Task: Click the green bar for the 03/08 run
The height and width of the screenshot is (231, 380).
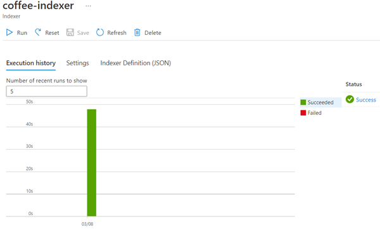Action: [92, 162]
